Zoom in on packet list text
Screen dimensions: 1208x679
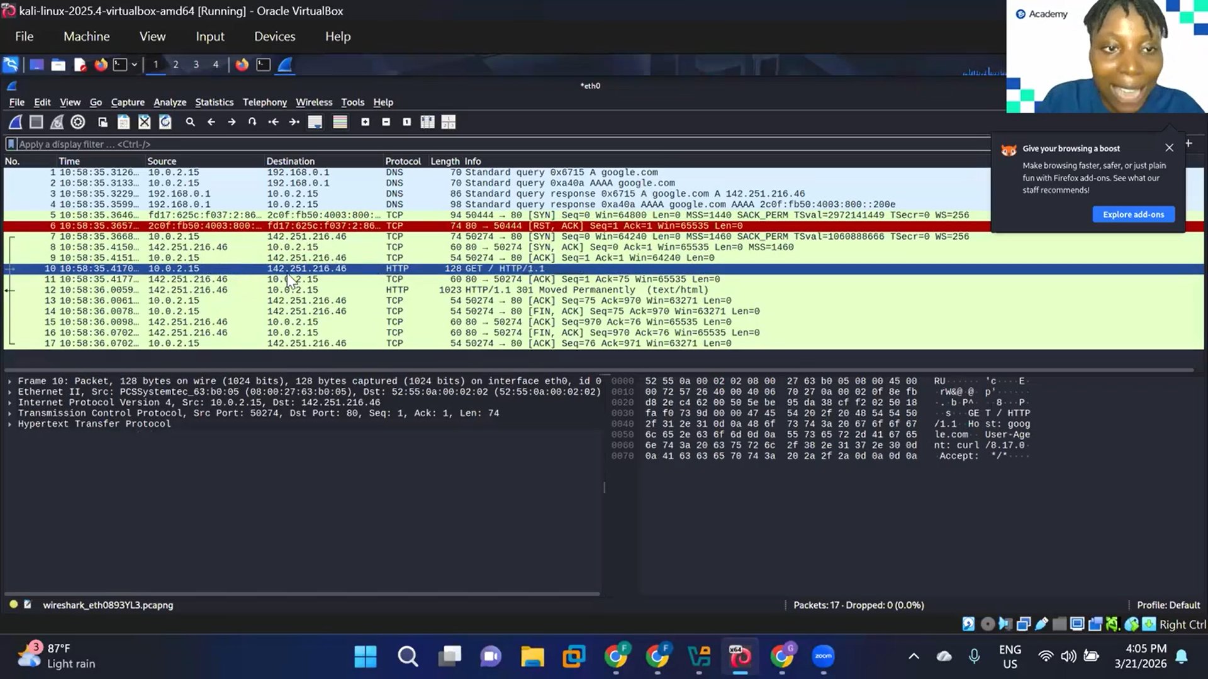click(x=365, y=122)
